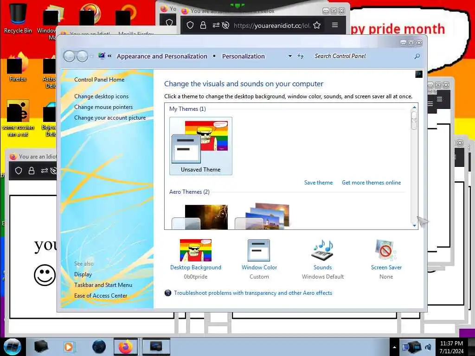Screen dimensions: 475x356
Task: Click Screen Saver text link
Action: (386, 267)
